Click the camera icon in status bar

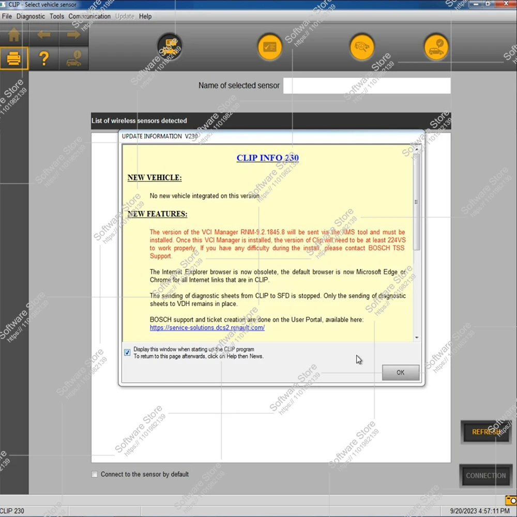511,500
